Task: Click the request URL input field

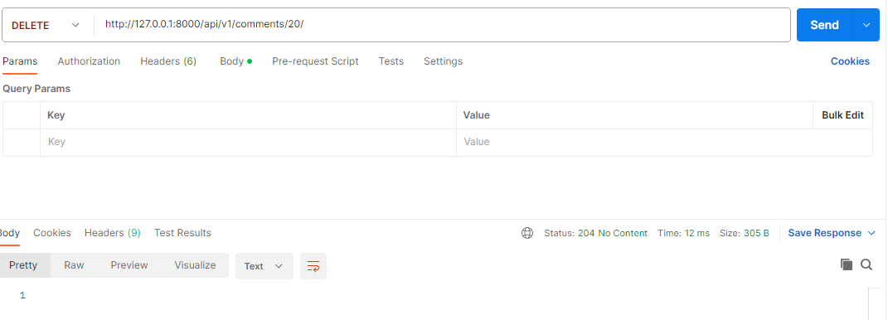Action: coord(442,25)
